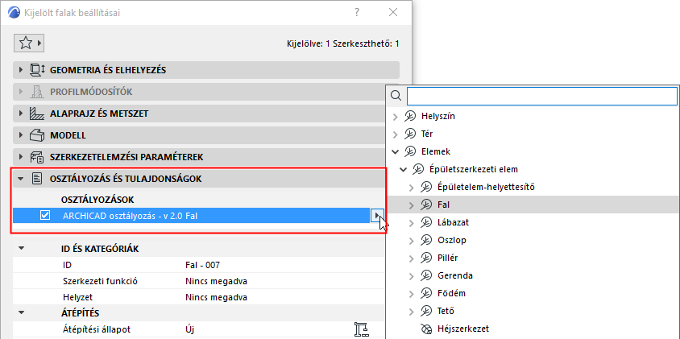Click the Alaprajz és Metszet panel icon
Viewport: 680px width, 339px height.
(36, 114)
